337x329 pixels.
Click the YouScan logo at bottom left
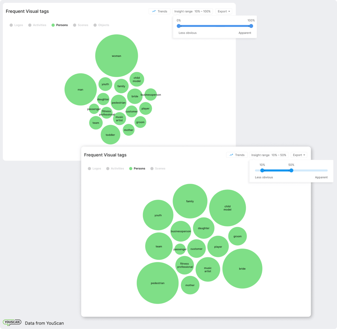(12, 322)
